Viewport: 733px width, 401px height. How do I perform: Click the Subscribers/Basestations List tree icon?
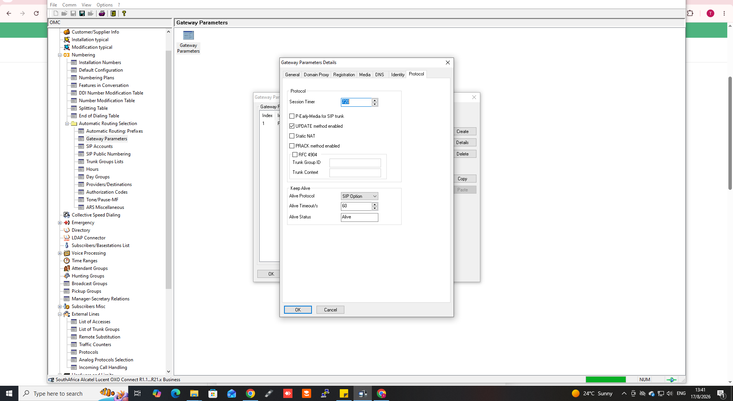pos(67,245)
